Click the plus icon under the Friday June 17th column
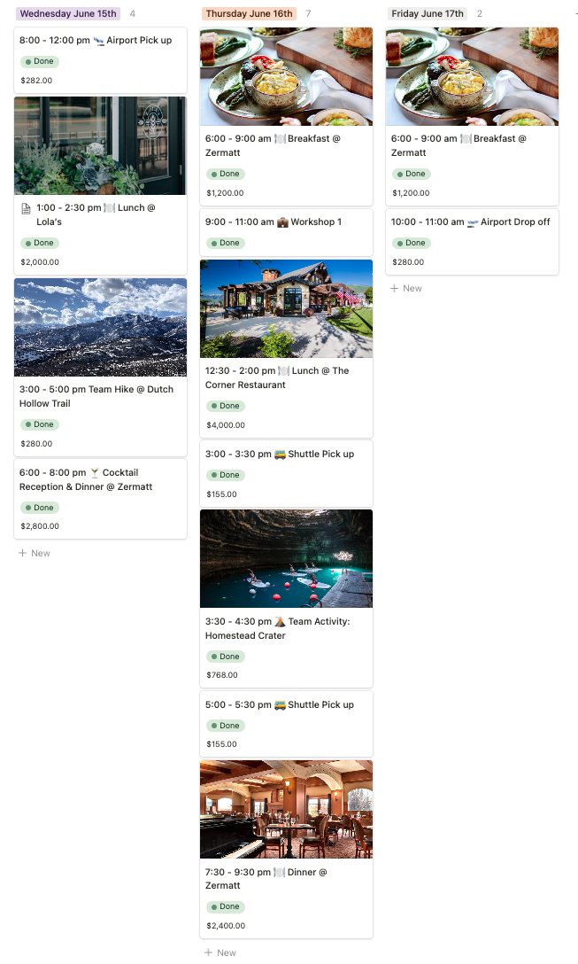The height and width of the screenshot is (964, 578). pos(395,288)
